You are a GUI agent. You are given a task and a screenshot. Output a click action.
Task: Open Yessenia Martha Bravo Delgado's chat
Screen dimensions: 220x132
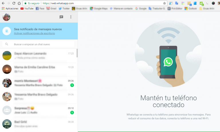point(38,97)
